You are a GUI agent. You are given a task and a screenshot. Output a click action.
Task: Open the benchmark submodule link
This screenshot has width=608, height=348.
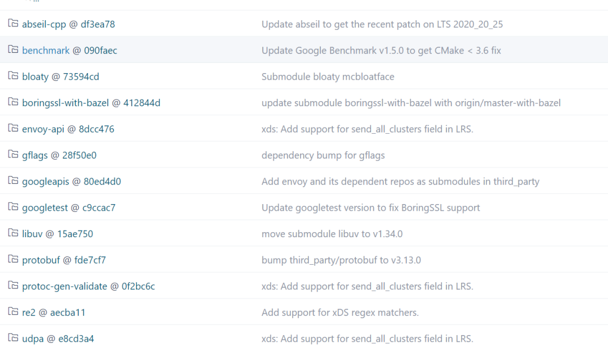coord(69,51)
